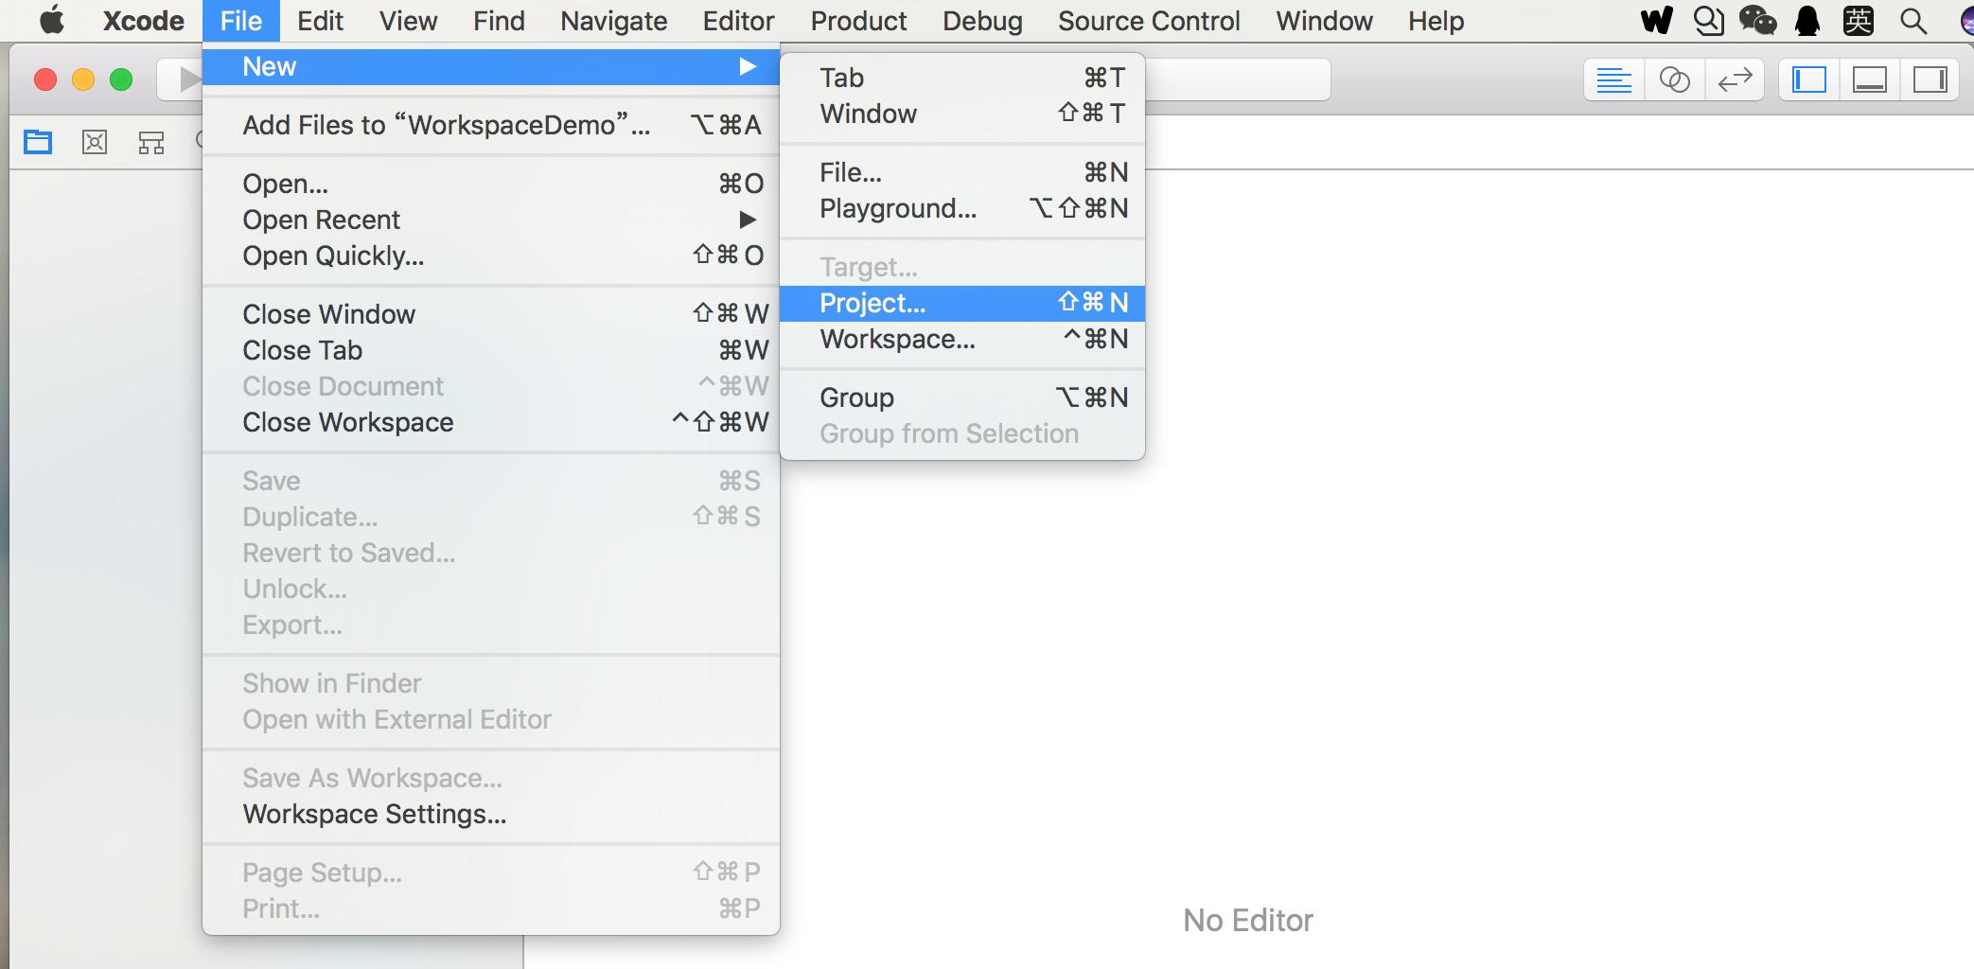
Task: Click the yellow minimize window button
Action: pyautogui.click(x=83, y=80)
